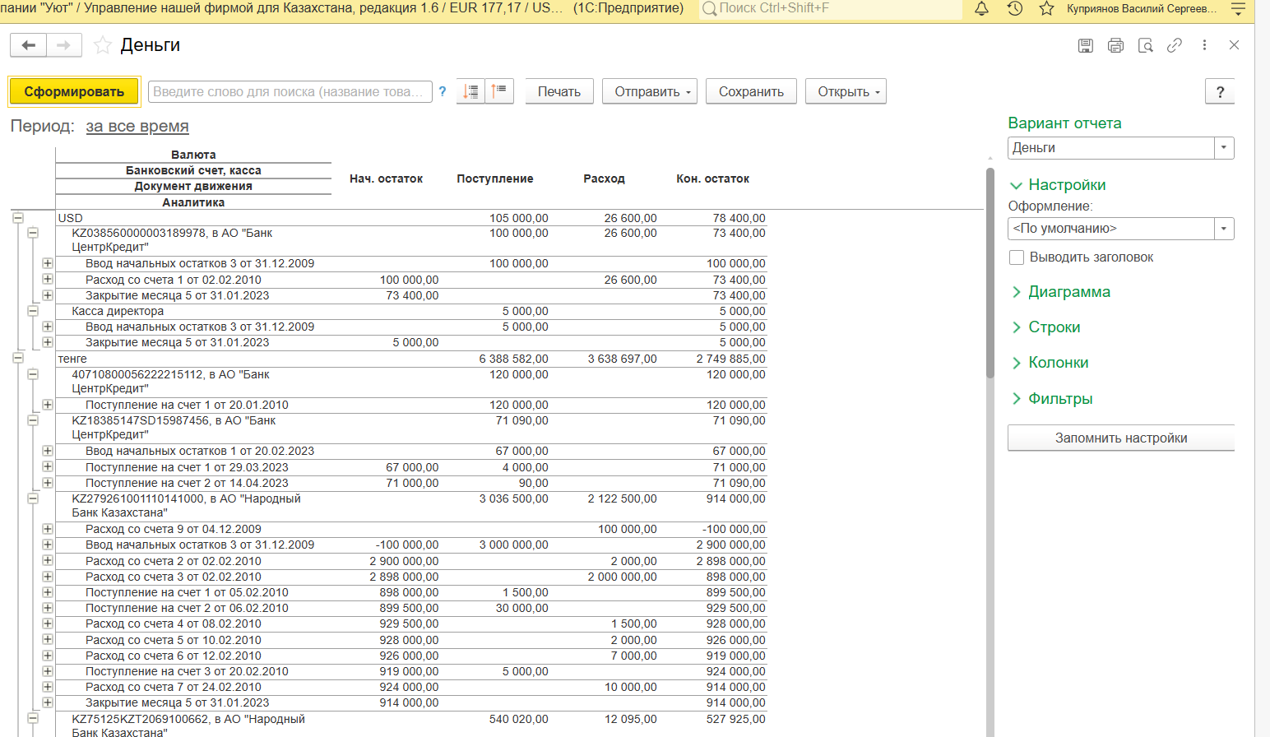1270x737 pixels.
Task: Open the Оформление dropdown list
Action: coord(1224,229)
